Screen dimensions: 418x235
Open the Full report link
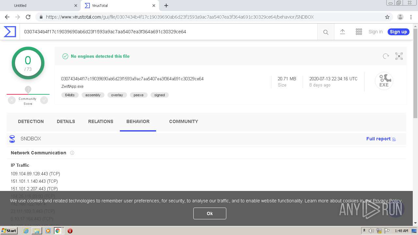381,139
